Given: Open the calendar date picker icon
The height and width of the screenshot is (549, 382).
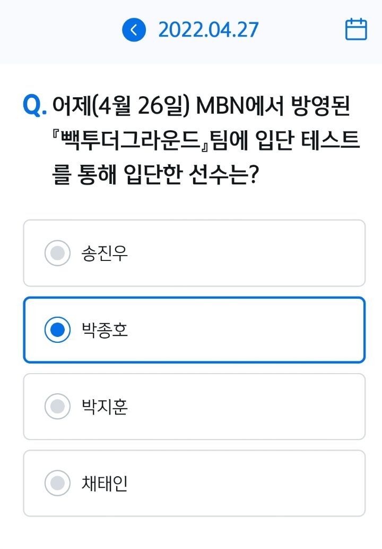Looking at the screenshot, I should coord(356,30).
